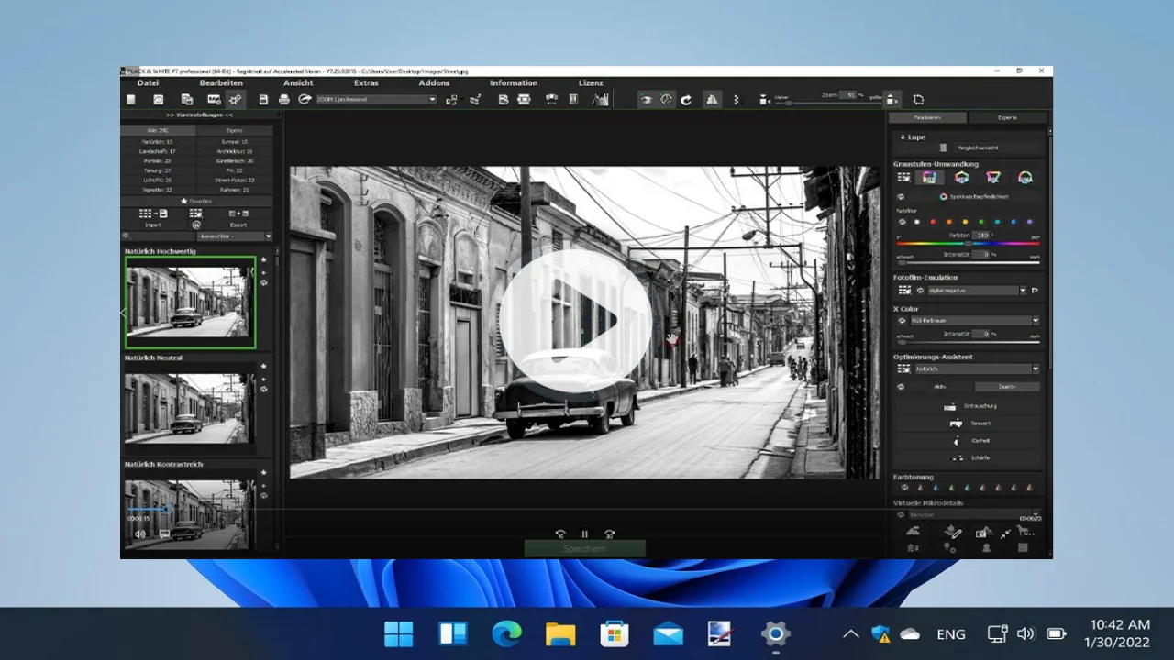This screenshot has width=1174, height=660.
Task: Click the save disk icon in toolbar
Action: pos(263,100)
